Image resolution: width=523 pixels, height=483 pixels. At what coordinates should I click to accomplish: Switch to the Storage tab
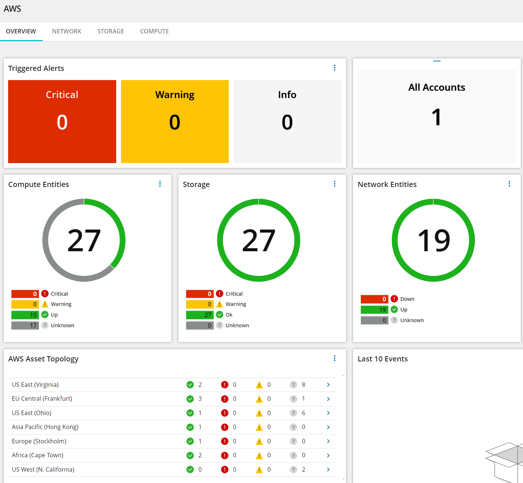[x=111, y=32]
